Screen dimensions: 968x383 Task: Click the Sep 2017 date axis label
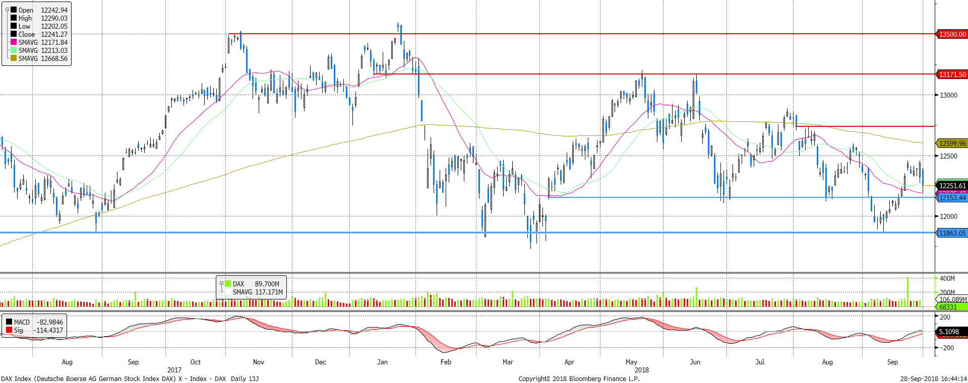[133, 362]
